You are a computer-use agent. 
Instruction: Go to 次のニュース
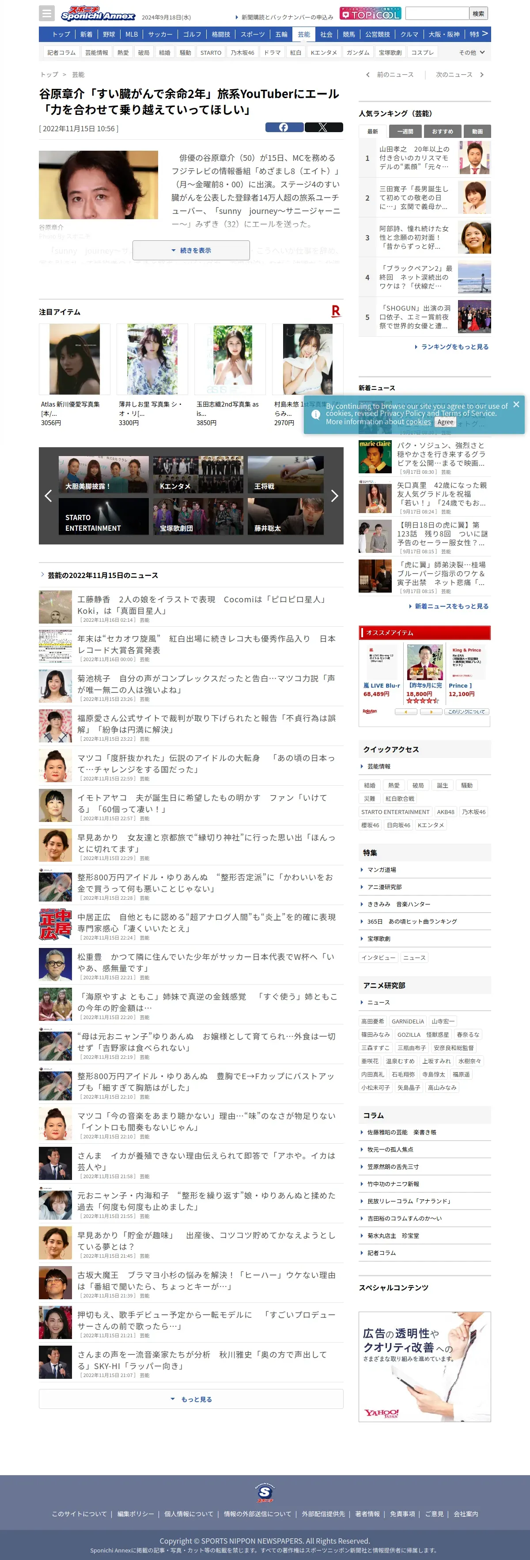460,75
